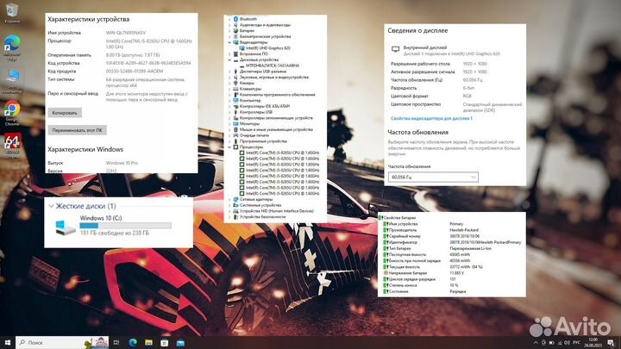Collapse the Жесткие диски section chevron
This screenshot has width=621, height=349.
51,206
